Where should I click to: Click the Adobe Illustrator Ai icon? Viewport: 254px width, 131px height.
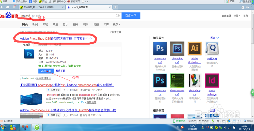pyautogui.click(x=195, y=48)
